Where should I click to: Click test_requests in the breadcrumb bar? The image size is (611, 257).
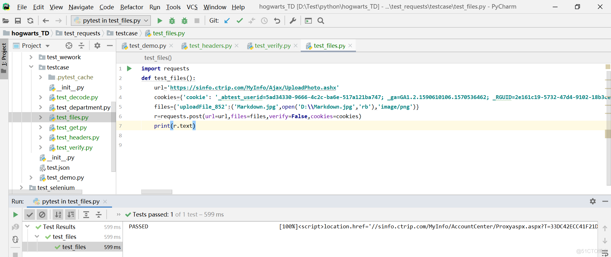click(x=82, y=33)
